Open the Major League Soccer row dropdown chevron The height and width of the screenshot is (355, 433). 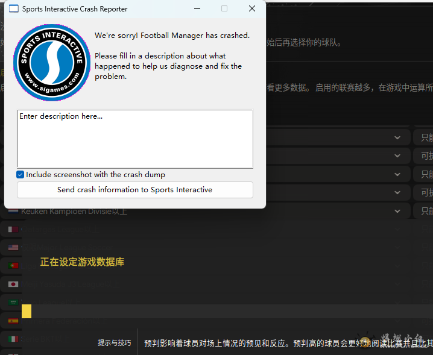click(397, 247)
